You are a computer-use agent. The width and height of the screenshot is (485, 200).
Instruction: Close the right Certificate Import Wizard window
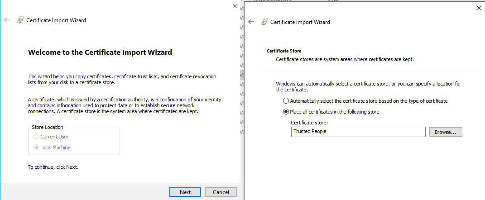(479, 8)
